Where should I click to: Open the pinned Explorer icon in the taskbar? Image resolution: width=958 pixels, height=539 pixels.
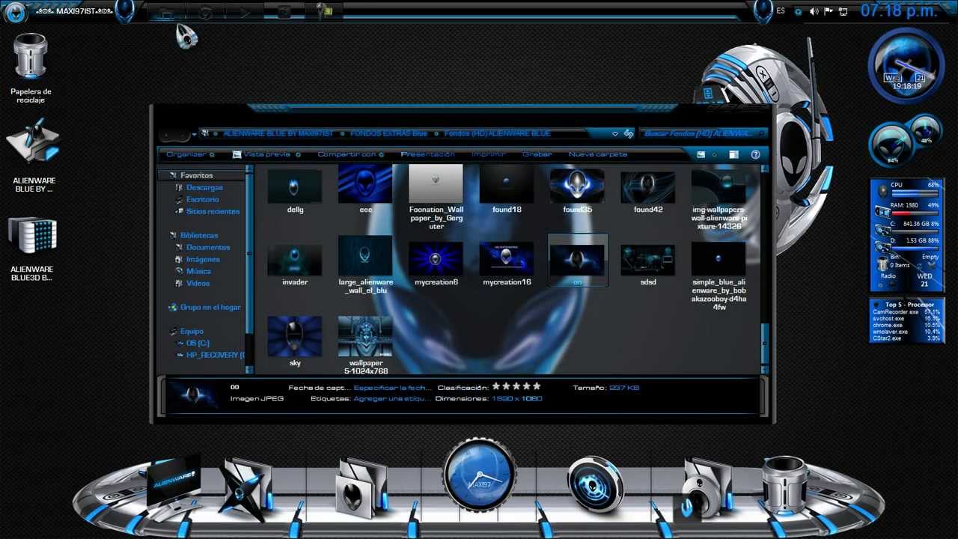pos(166,12)
